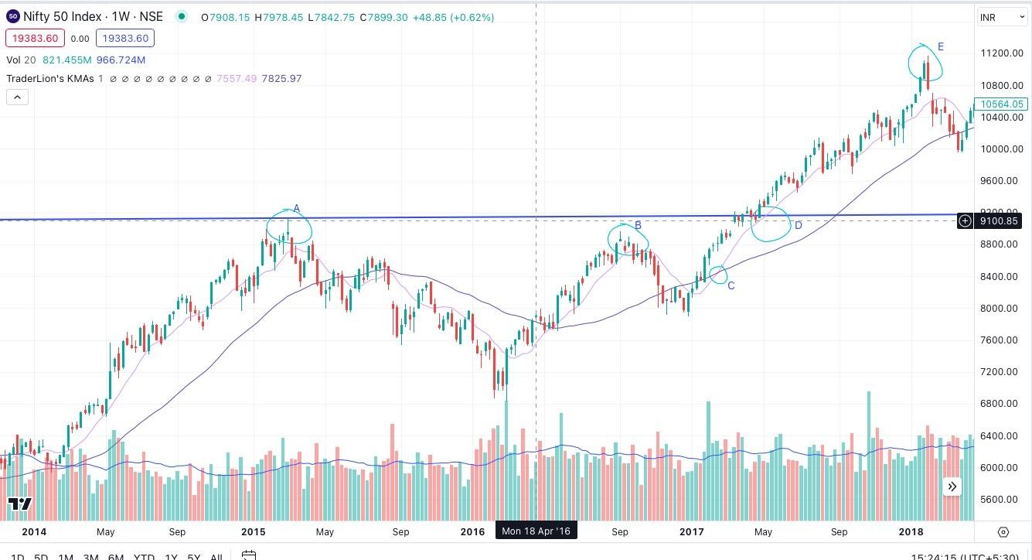
Task: Select the 1D date range tab
Action: pyautogui.click(x=17, y=557)
